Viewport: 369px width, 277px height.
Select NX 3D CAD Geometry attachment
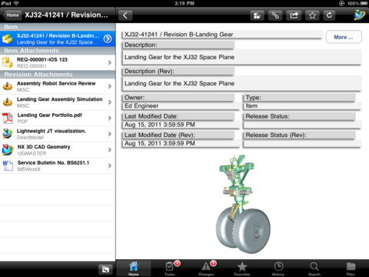pyautogui.click(x=58, y=150)
